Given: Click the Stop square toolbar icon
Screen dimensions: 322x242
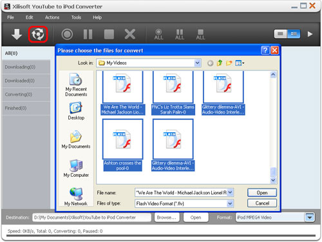Looking at the screenshot, I should pyautogui.click(x=109, y=34).
